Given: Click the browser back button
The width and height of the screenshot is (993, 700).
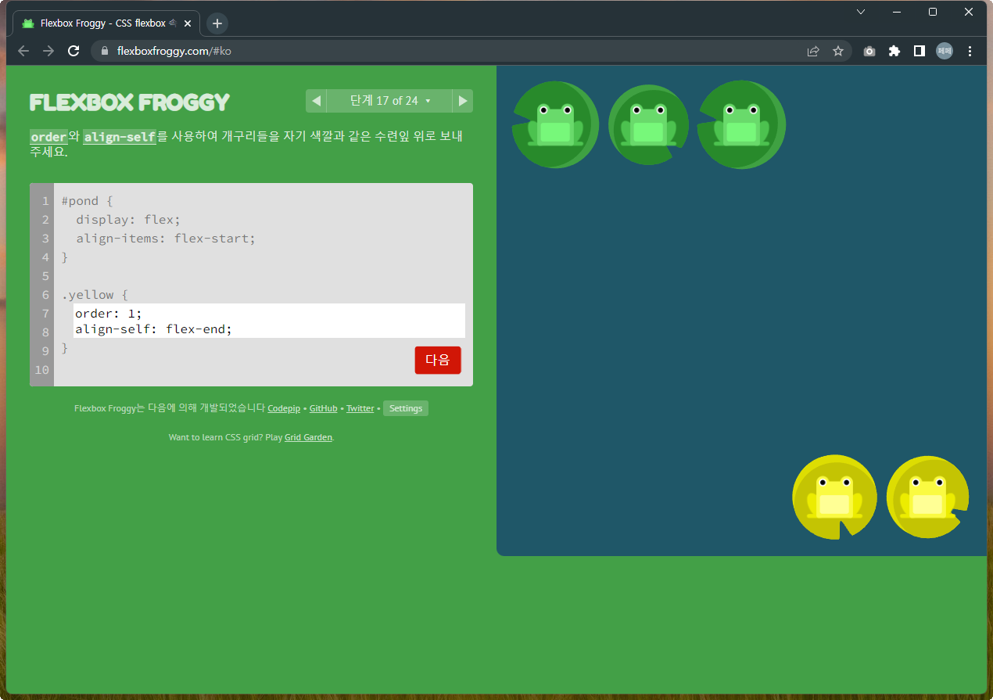Looking at the screenshot, I should point(23,51).
